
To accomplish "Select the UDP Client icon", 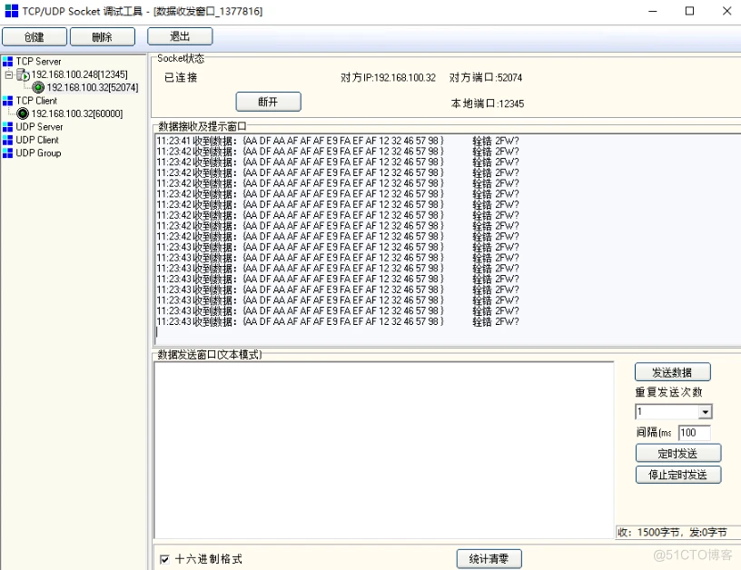I will [8, 140].
